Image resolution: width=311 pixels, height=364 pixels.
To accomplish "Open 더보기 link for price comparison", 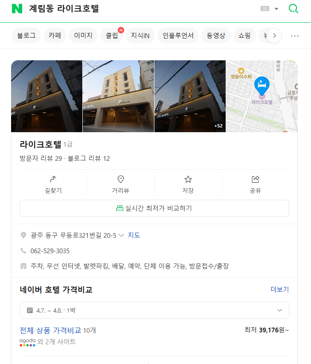I will [279, 290].
